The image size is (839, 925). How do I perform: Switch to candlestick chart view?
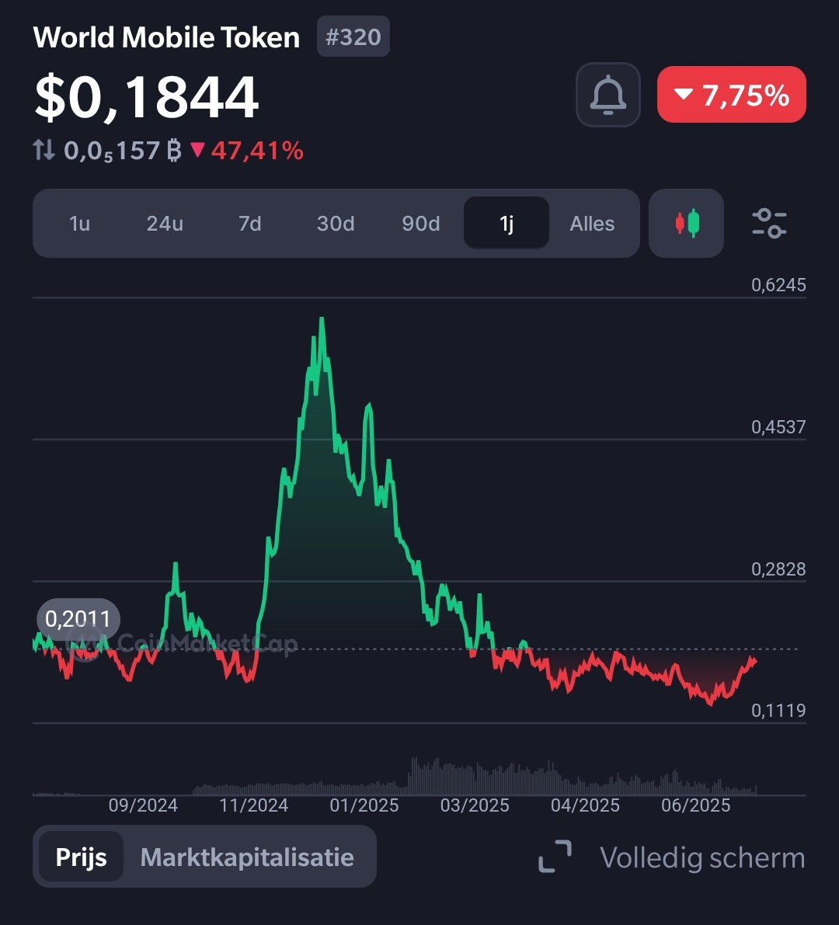point(686,224)
